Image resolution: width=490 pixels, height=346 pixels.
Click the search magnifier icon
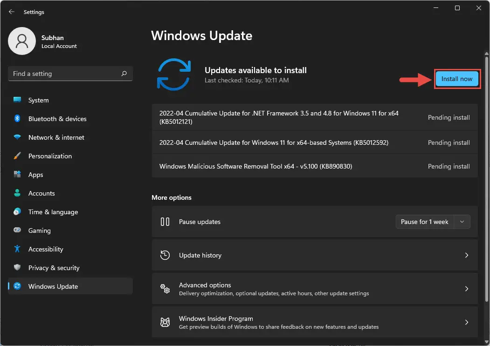(124, 74)
